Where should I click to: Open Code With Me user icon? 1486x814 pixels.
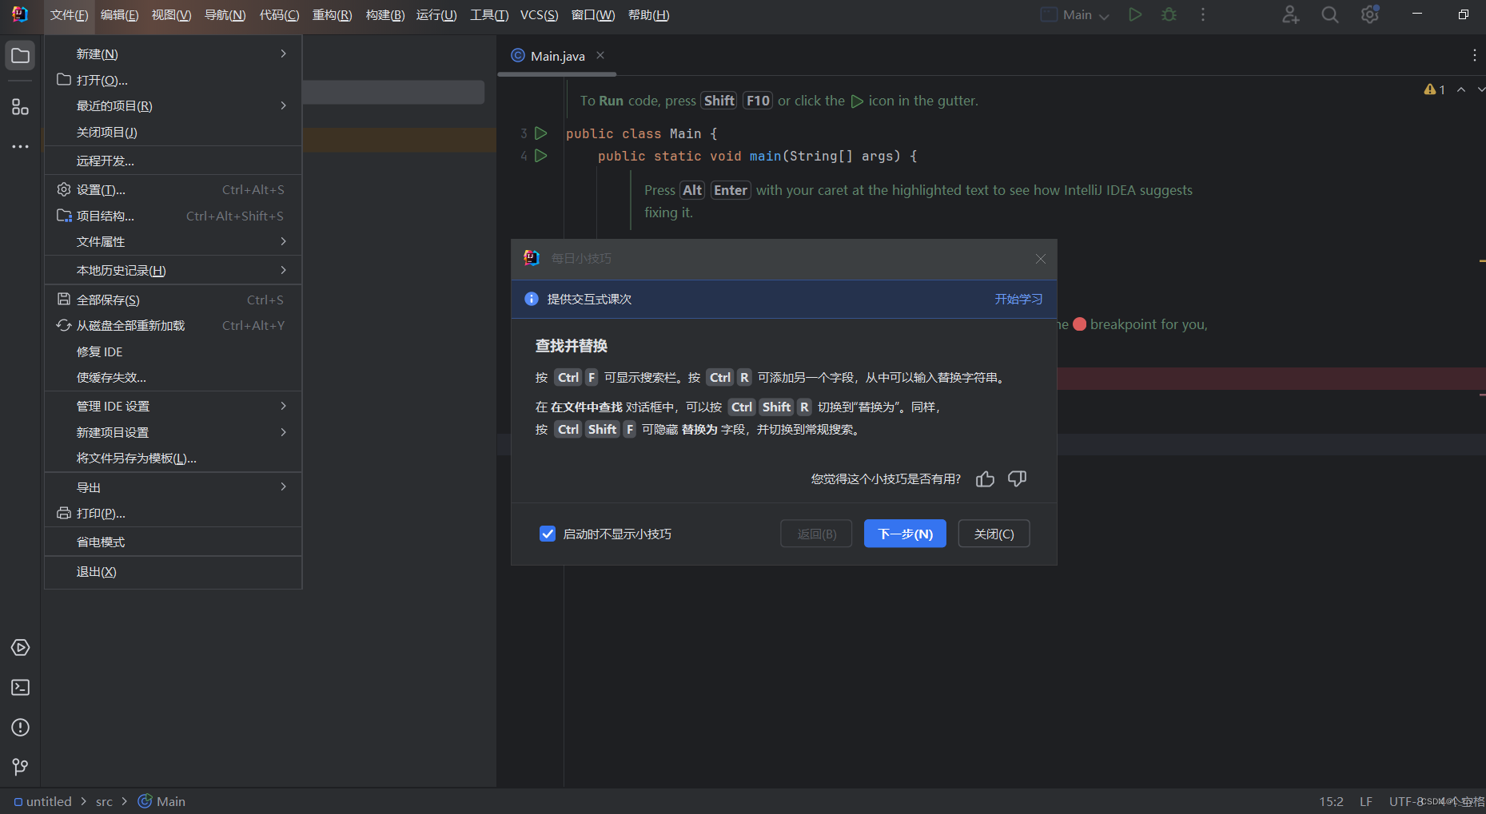coord(1290,14)
